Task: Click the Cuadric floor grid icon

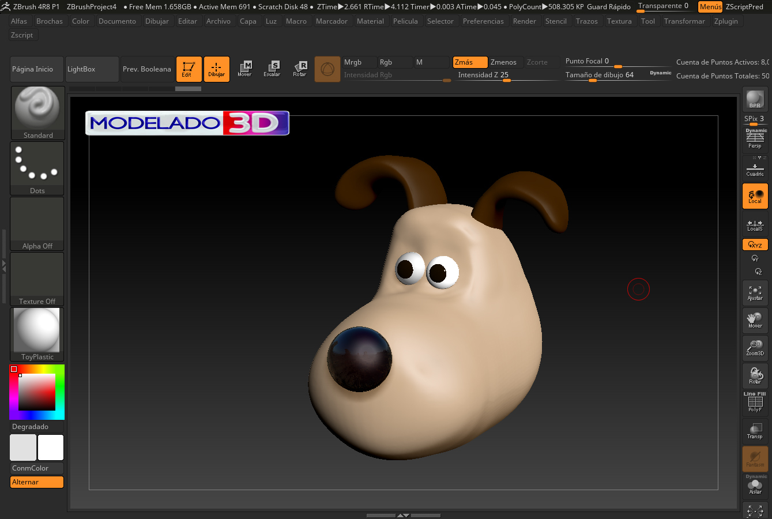Action: (x=755, y=168)
